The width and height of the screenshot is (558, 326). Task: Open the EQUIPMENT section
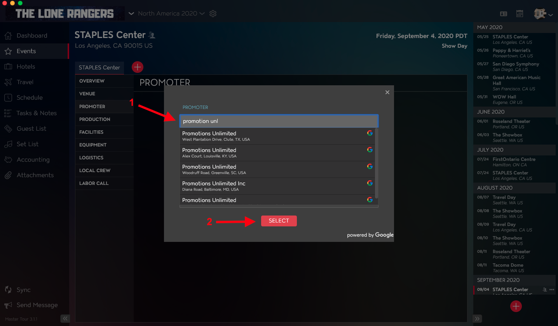pyautogui.click(x=104, y=145)
